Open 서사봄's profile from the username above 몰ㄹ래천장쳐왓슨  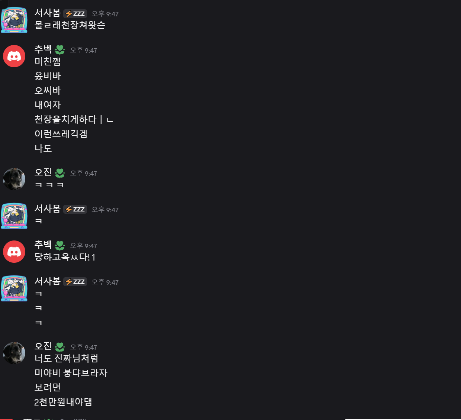pos(48,13)
